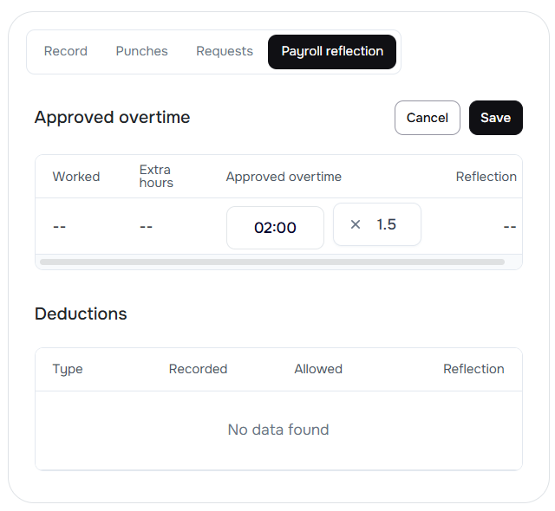Select the Payroll reflection tab

click(332, 51)
